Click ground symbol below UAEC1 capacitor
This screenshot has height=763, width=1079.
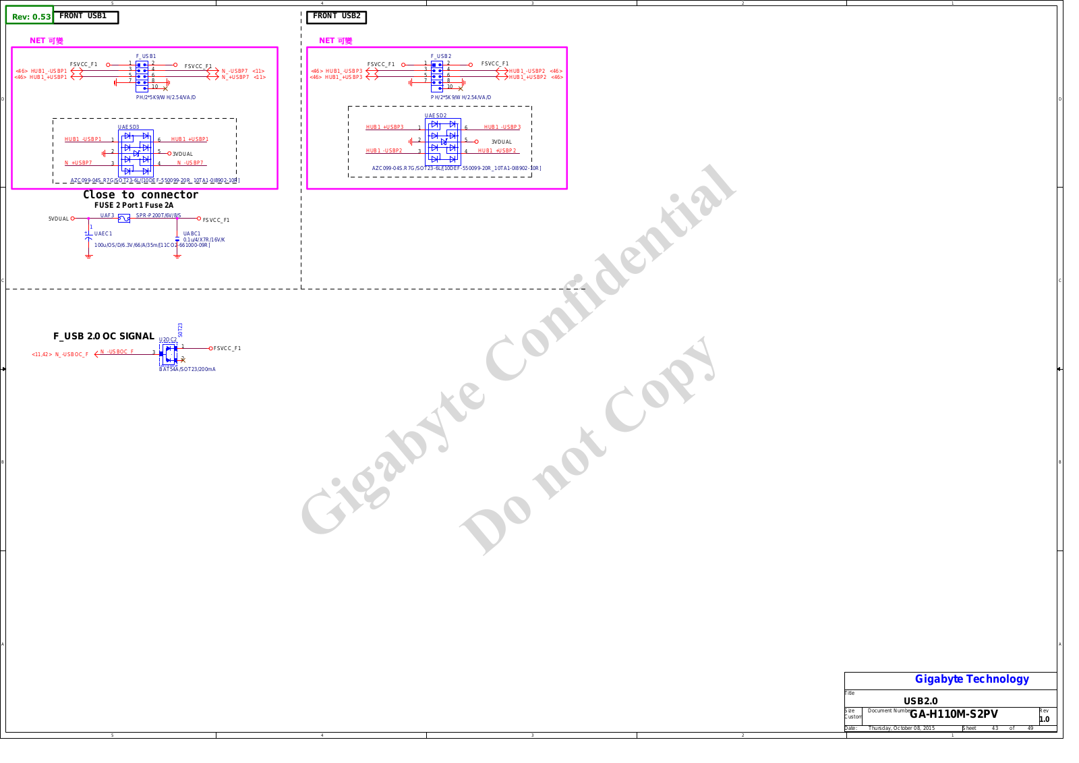coord(88,256)
